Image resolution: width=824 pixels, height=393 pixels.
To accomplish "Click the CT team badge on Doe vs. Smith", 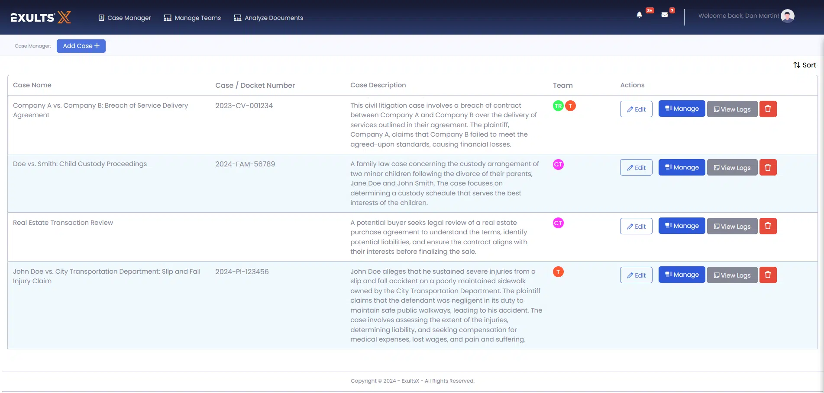I will [558, 165].
